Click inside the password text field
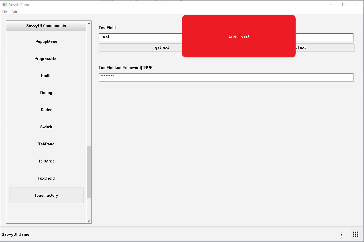This screenshot has width=364, height=242. pos(226,78)
